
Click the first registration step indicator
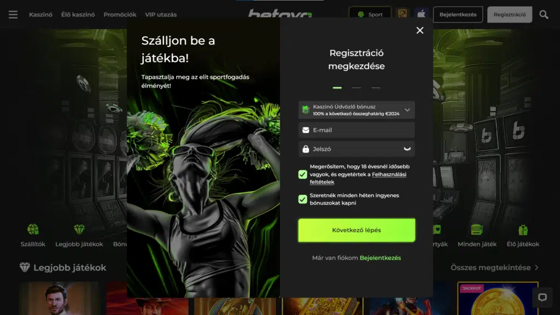click(x=337, y=87)
